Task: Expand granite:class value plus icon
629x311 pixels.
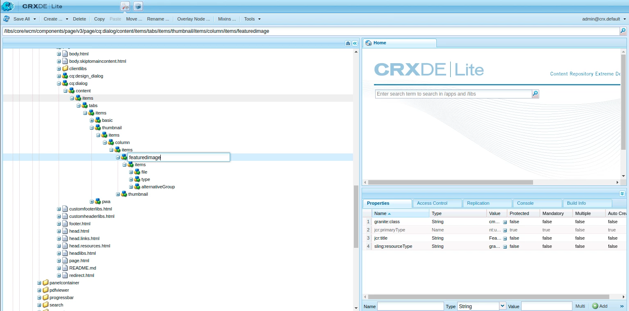Action: [505, 222]
